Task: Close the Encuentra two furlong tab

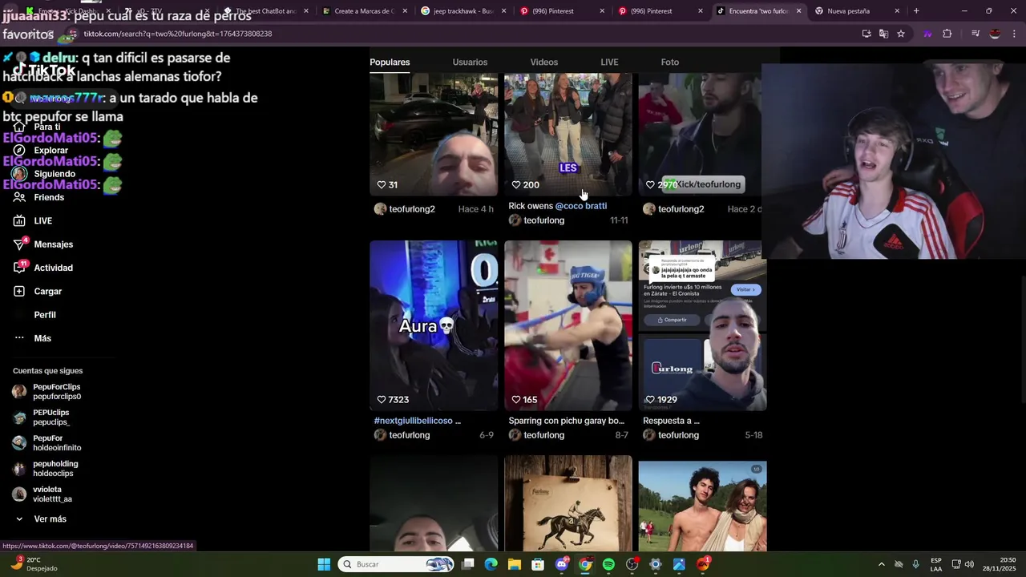Action: pos(798,11)
